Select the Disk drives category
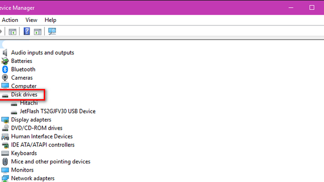Image resolution: width=324 pixels, height=182 pixels. (x=24, y=95)
